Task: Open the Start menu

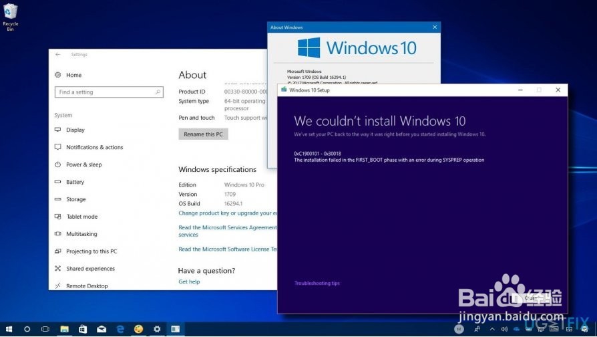Action: point(9,329)
